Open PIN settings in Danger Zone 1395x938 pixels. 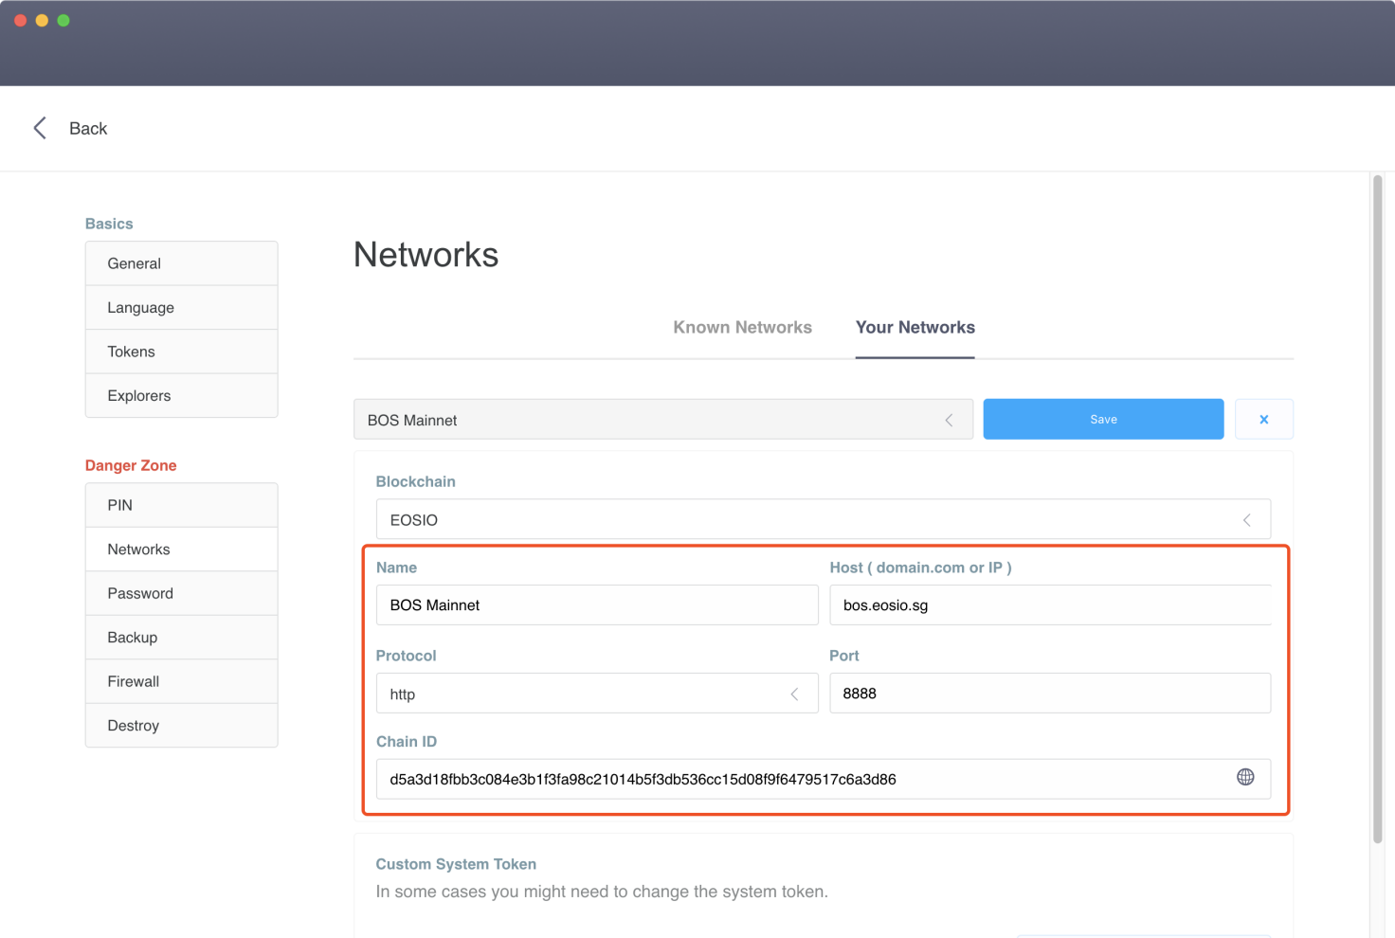[x=181, y=505]
